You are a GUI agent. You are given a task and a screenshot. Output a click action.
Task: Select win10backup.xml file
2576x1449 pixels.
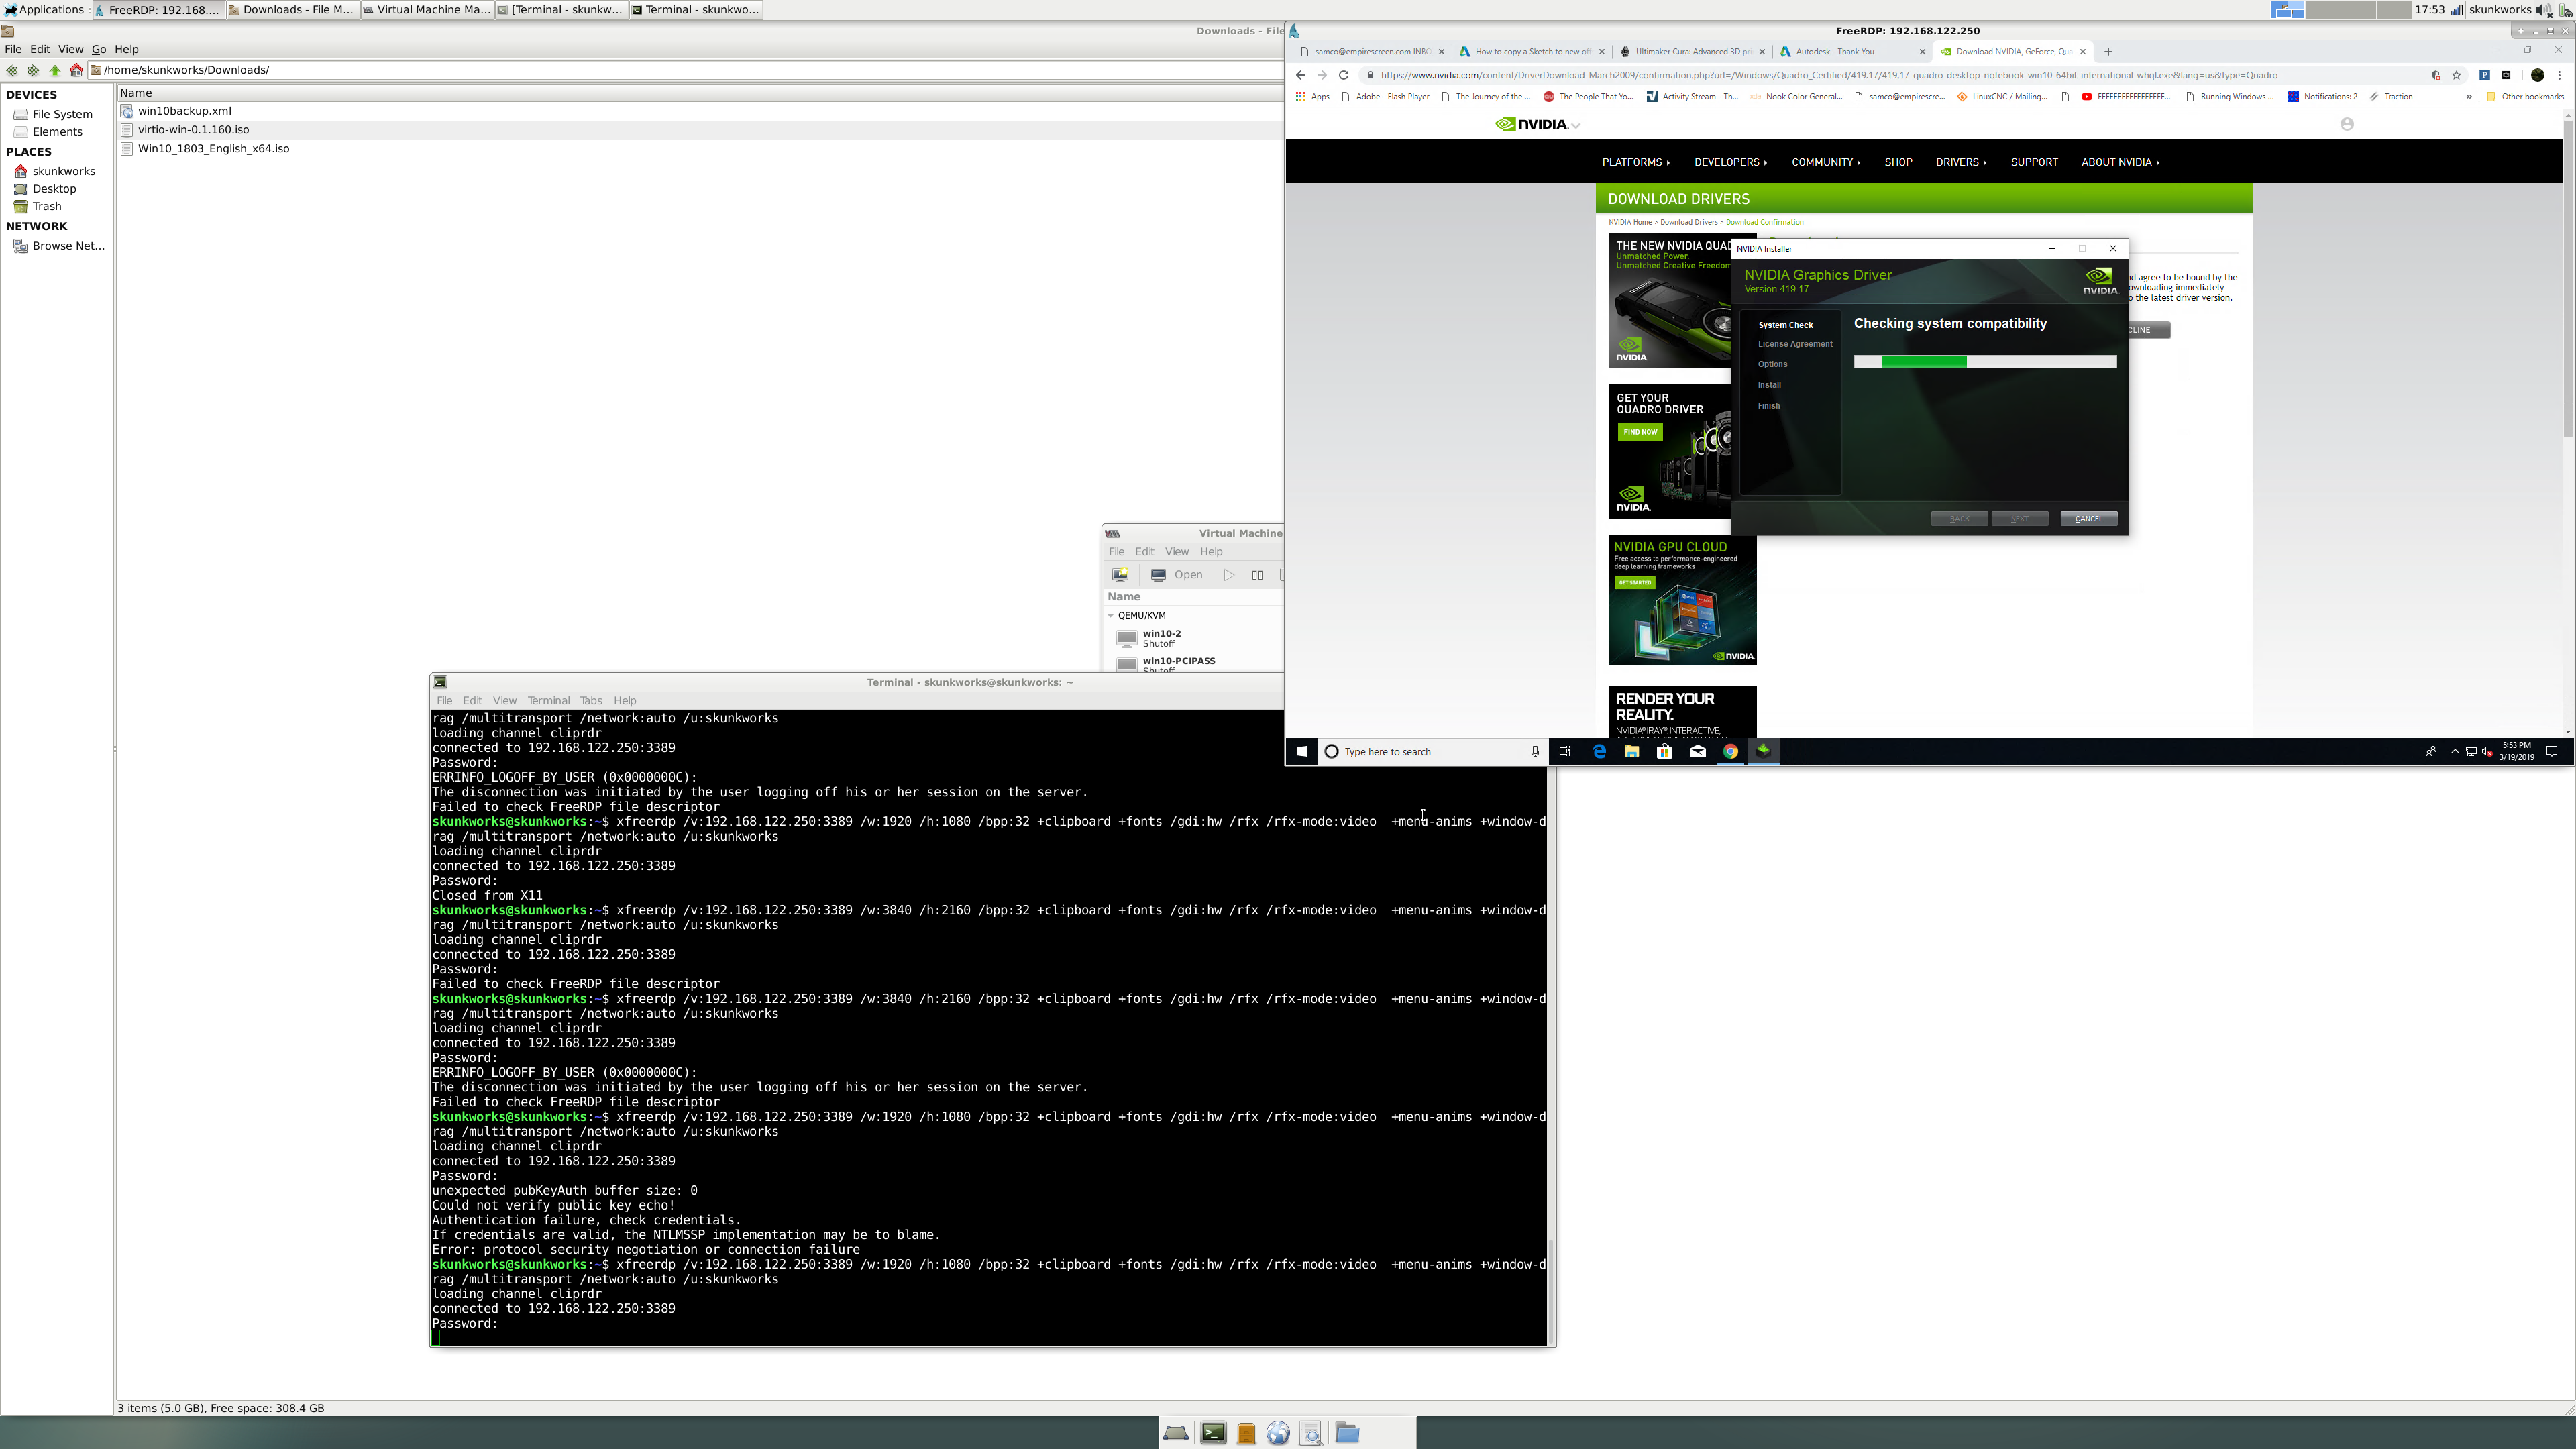tap(184, 111)
